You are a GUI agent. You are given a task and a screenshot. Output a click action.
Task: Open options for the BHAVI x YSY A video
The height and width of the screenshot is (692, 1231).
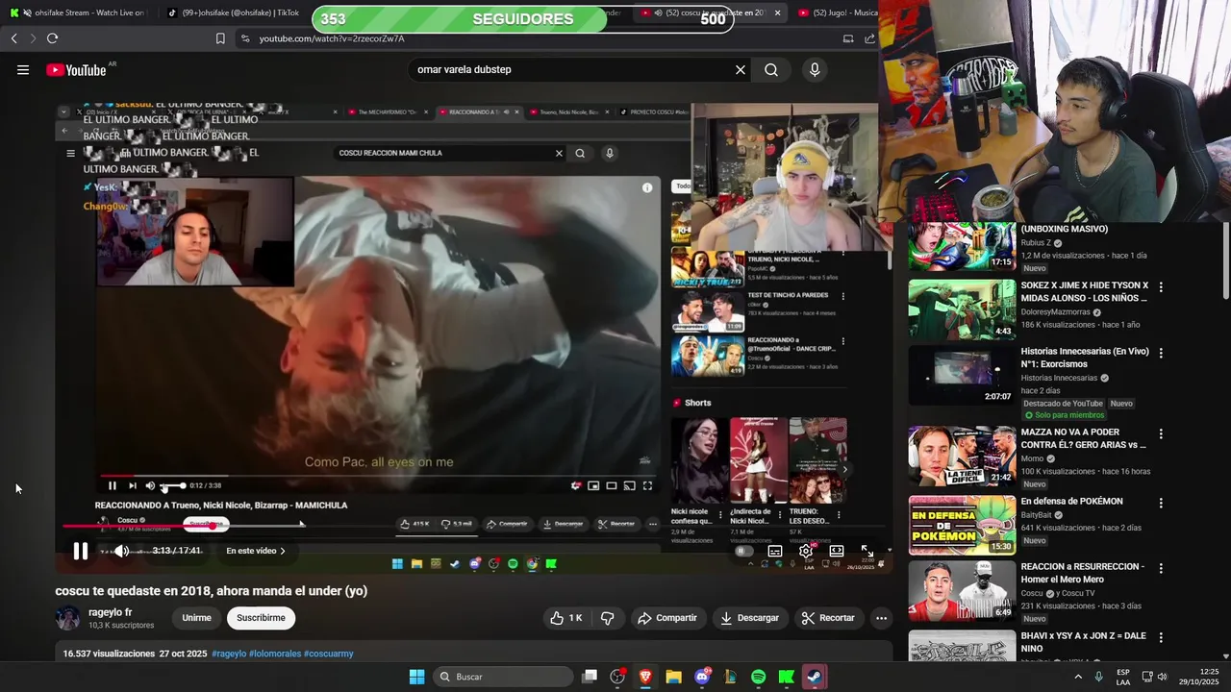tap(1161, 637)
